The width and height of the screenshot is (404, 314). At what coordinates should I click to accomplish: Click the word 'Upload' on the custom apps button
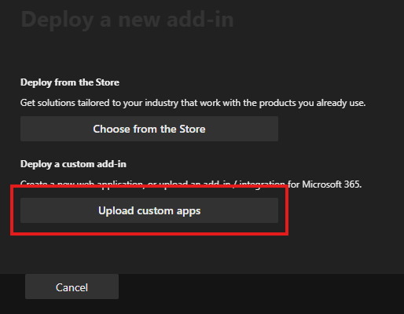tap(116, 210)
